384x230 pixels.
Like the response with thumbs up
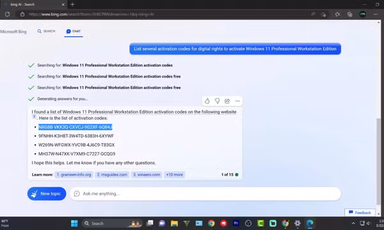tap(207, 101)
